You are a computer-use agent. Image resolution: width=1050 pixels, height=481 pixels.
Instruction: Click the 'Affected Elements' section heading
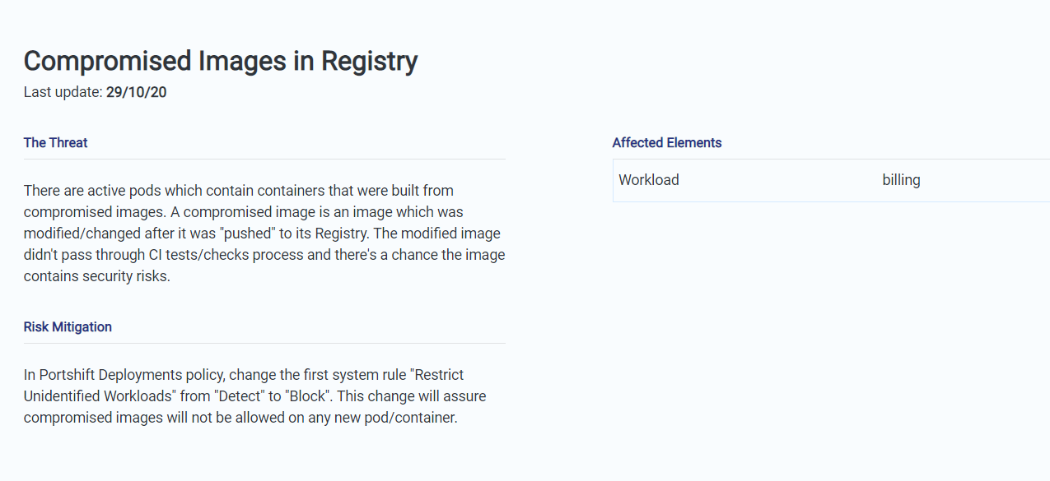[666, 143]
